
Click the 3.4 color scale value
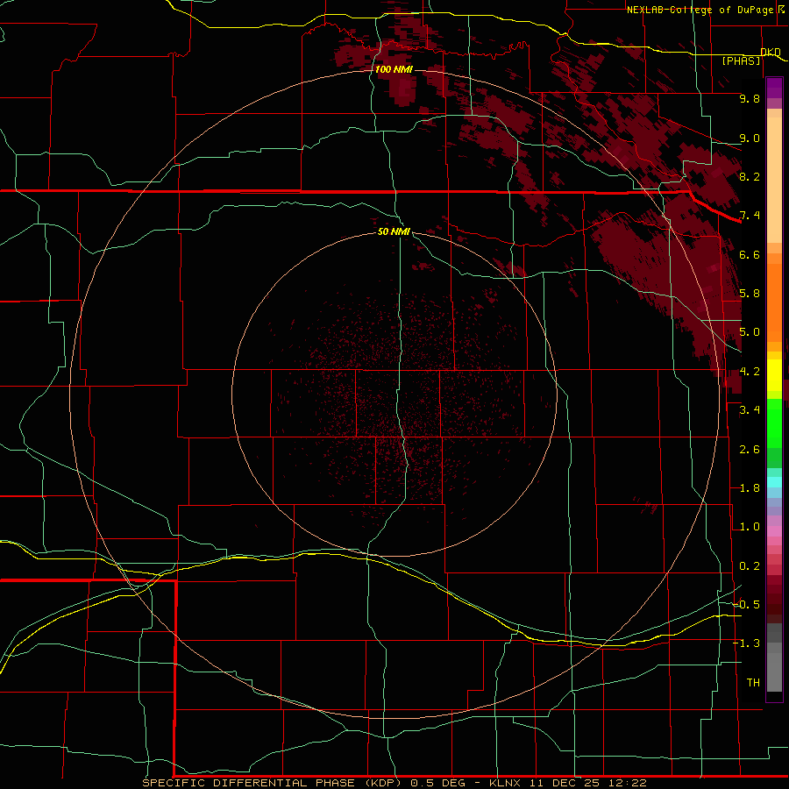point(750,410)
